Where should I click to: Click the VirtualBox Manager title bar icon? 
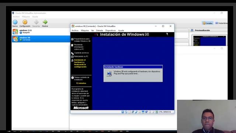click(x=13, y=13)
